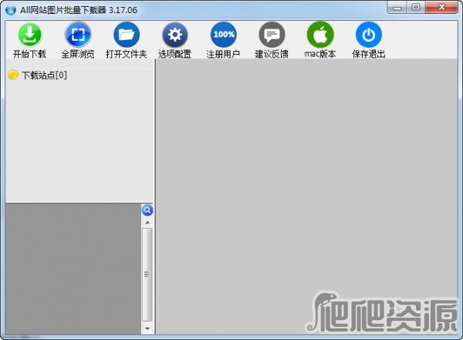The height and width of the screenshot is (340, 463).
Task: Click the app globe icon in title bar
Action: pos(11,10)
